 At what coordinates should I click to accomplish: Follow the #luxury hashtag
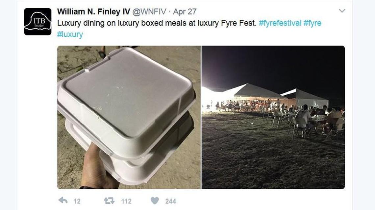[70, 34]
